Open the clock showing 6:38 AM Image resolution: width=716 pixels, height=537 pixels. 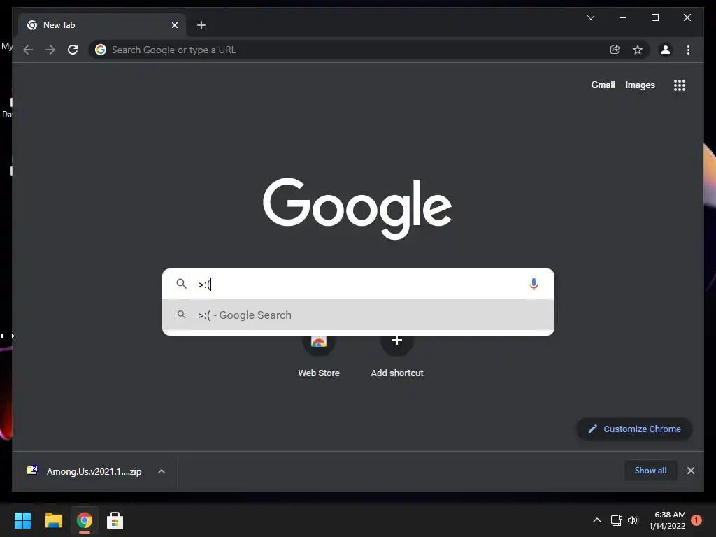pyautogui.click(x=667, y=520)
